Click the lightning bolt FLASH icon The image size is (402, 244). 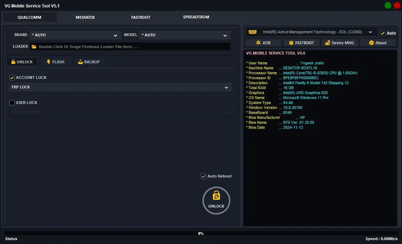coord(48,62)
